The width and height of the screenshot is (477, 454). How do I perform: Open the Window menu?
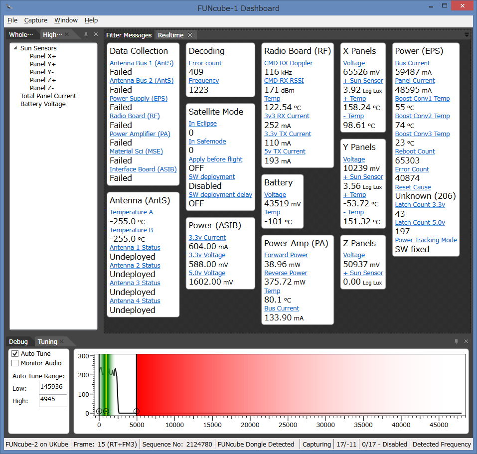(x=66, y=20)
